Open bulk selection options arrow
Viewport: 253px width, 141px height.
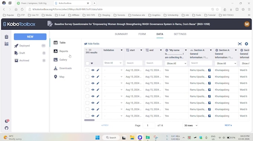pos(92,63)
